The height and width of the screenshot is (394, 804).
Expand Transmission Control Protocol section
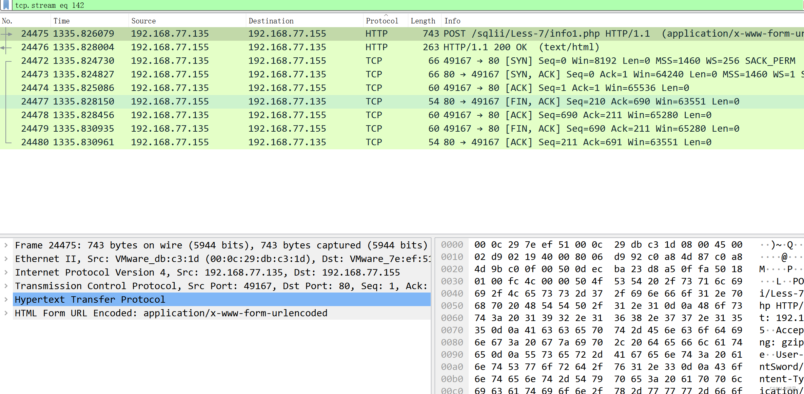(x=6, y=286)
